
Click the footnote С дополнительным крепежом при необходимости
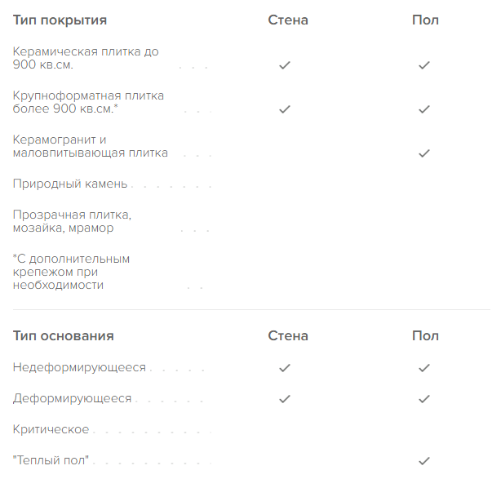(71, 272)
